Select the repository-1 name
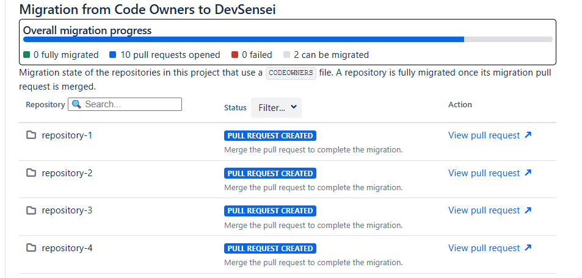 [x=67, y=135]
